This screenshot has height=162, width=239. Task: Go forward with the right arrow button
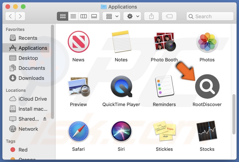tap(20, 16)
